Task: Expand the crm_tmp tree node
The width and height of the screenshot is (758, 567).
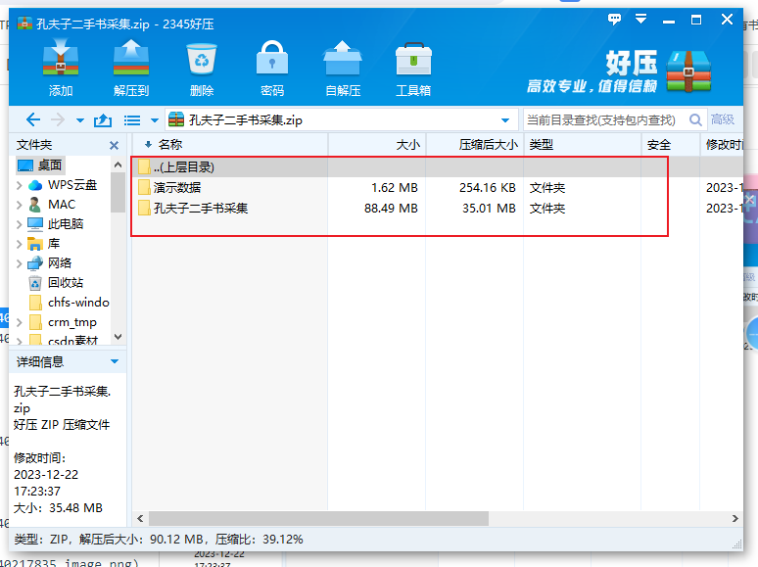Action: [20, 322]
